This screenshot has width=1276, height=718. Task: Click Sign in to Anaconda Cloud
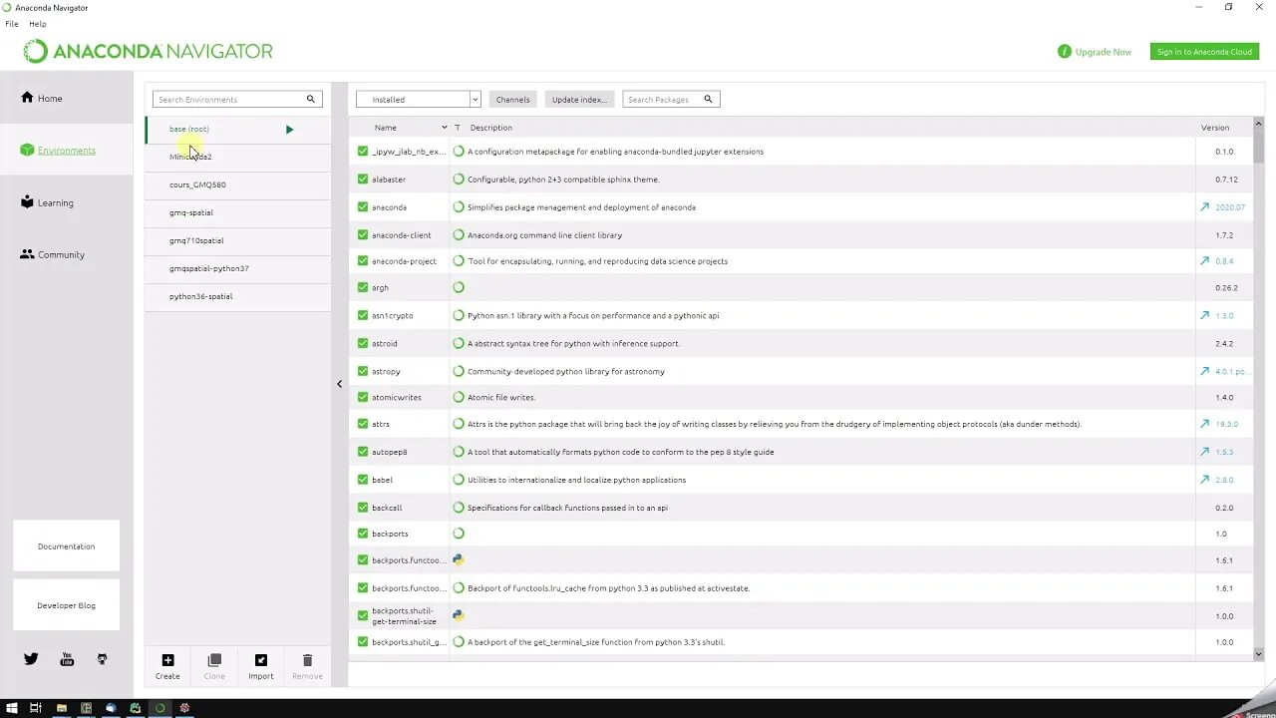[x=1204, y=51]
